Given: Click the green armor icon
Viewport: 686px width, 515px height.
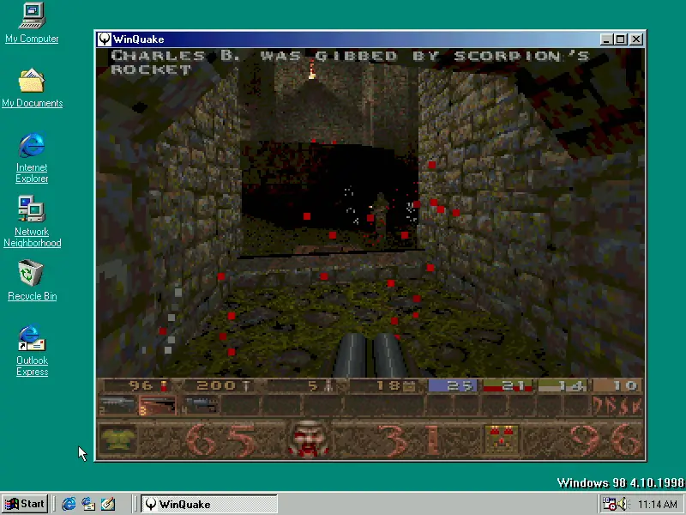Looking at the screenshot, I should (x=117, y=439).
